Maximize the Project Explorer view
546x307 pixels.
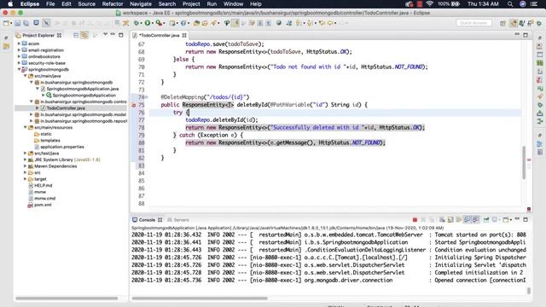coord(121,35)
